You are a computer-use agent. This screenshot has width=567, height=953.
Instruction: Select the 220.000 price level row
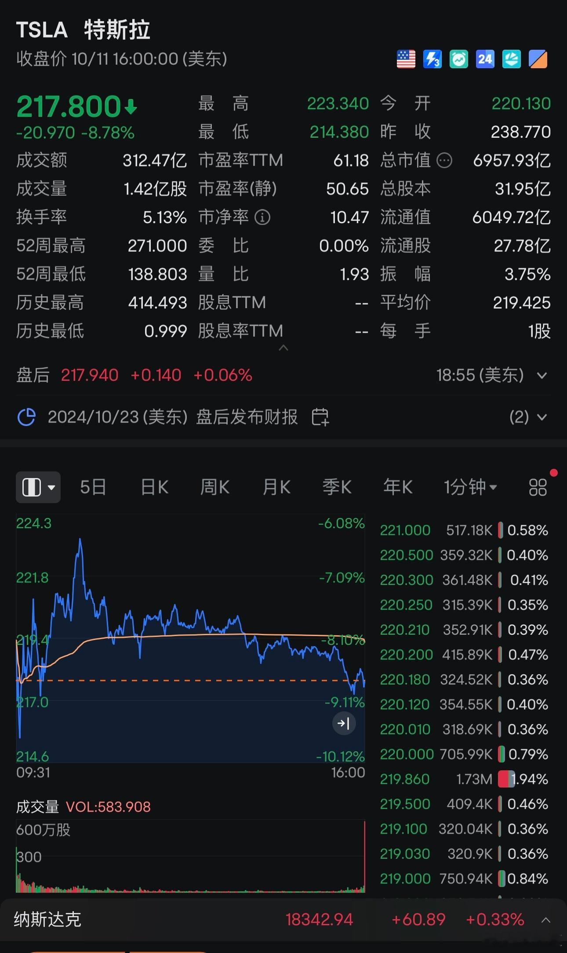[x=464, y=754]
